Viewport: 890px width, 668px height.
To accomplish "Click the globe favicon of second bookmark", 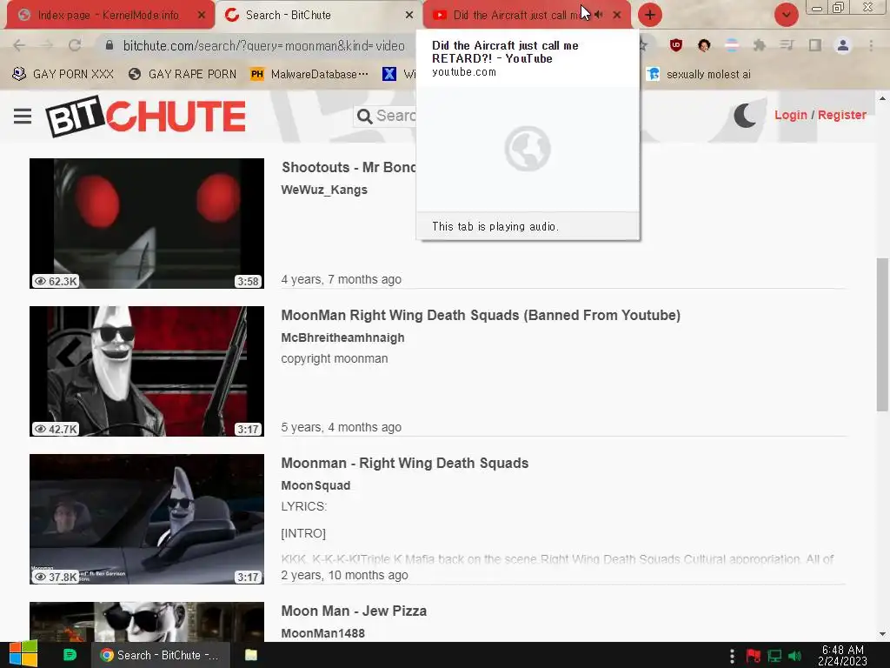I will coord(135,74).
